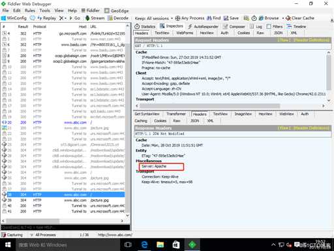Open the Keep: All sessions dropdown

click(154, 18)
